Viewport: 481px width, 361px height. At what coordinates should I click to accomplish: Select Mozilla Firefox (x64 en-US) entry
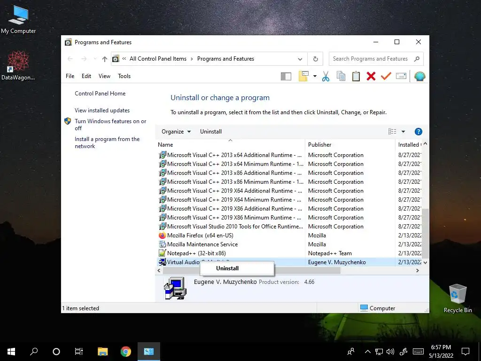coord(200,235)
